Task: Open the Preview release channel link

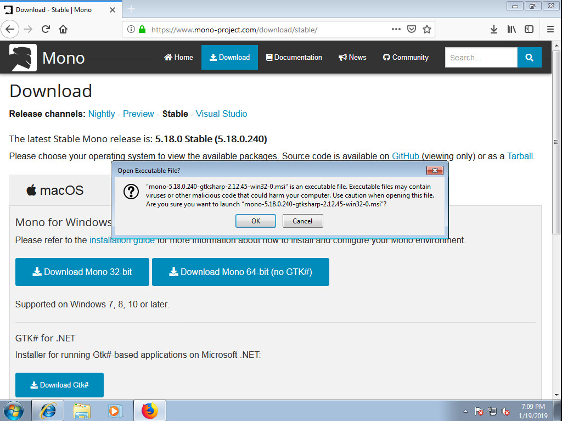Action: pyautogui.click(x=138, y=114)
